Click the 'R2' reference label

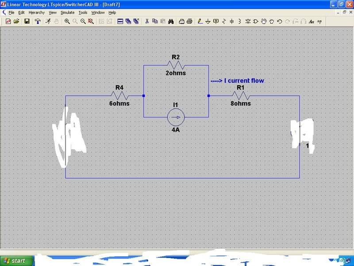pyautogui.click(x=176, y=57)
